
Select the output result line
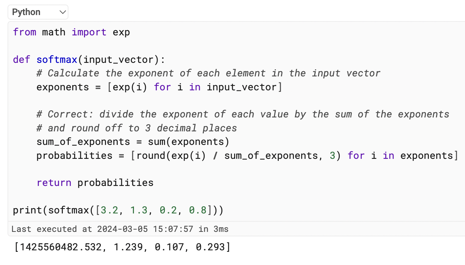point(120,247)
